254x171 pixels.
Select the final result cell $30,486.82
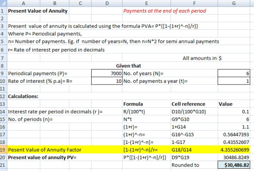(234, 165)
